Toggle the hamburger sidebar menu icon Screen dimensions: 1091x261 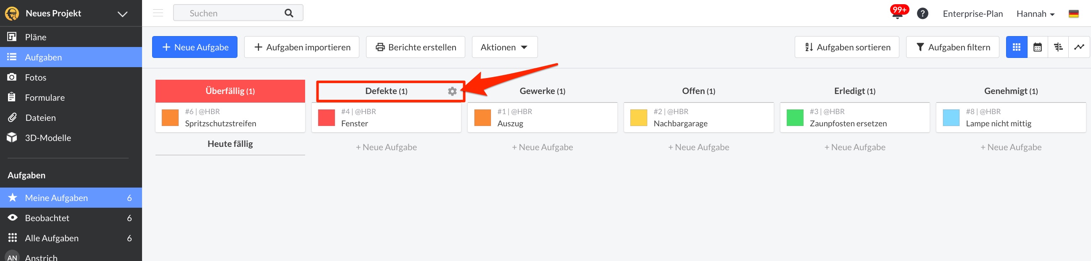[x=158, y=13]
